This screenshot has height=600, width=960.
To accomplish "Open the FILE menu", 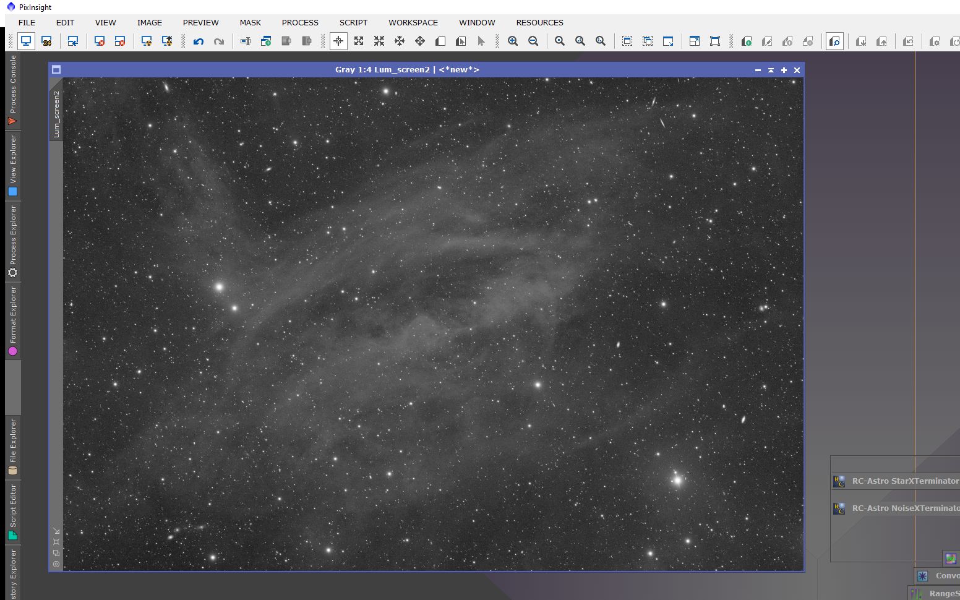I will (x=27, y=22).
